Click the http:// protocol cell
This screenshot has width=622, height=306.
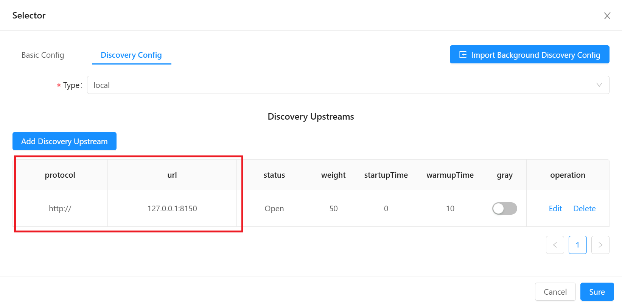(60, 209)
